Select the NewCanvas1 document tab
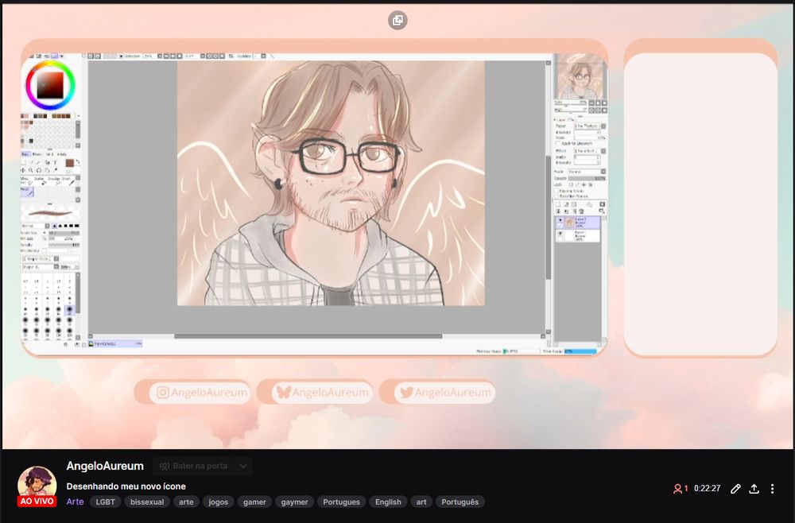795x523 pixels. tap(115, 343)
